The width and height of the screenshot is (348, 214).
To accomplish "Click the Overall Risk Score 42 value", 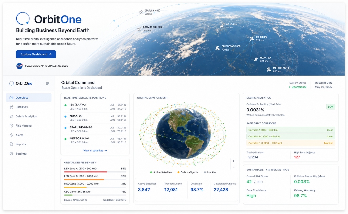I will click(249, 182).
